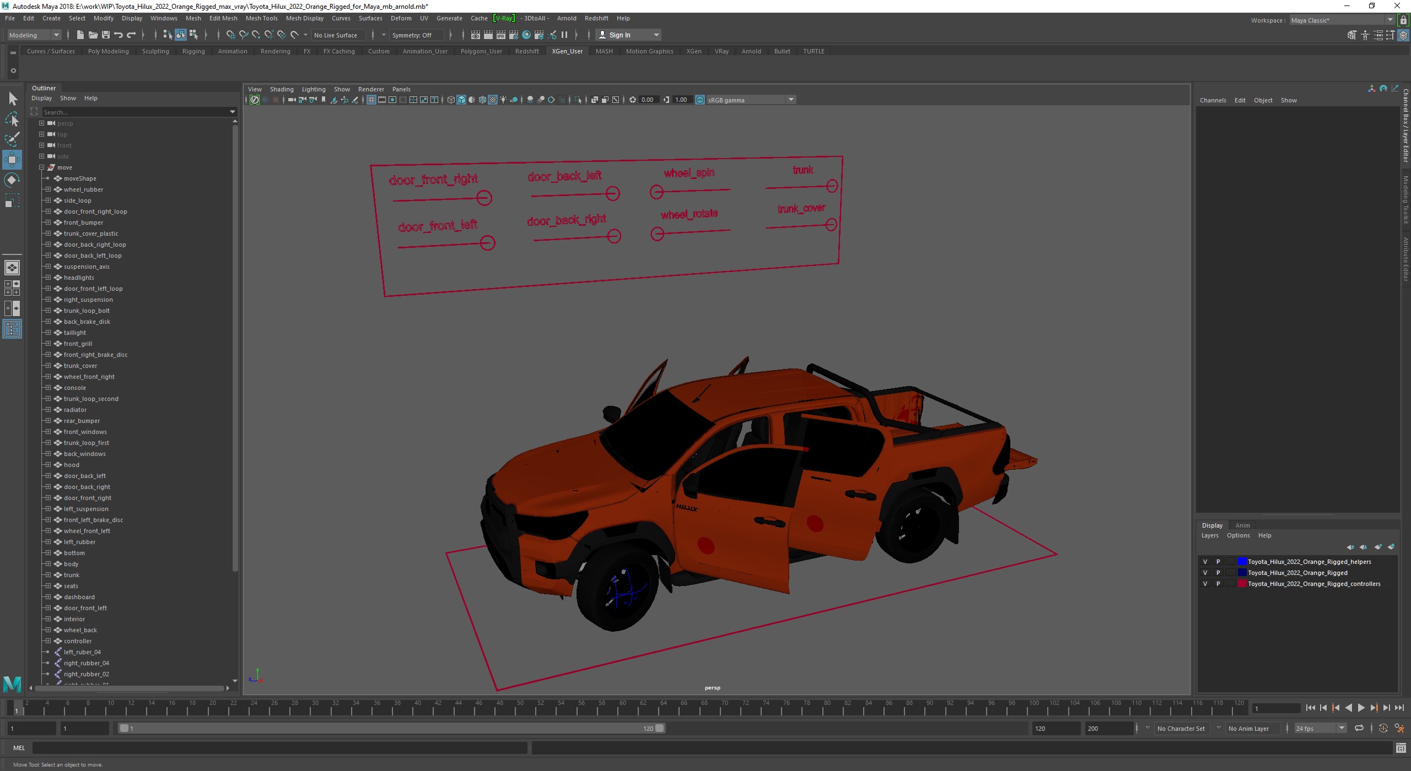Toggle the sRGB gamma display icon
The width and height of the screenshot is (1411, 771).
(x=699, y=100)
